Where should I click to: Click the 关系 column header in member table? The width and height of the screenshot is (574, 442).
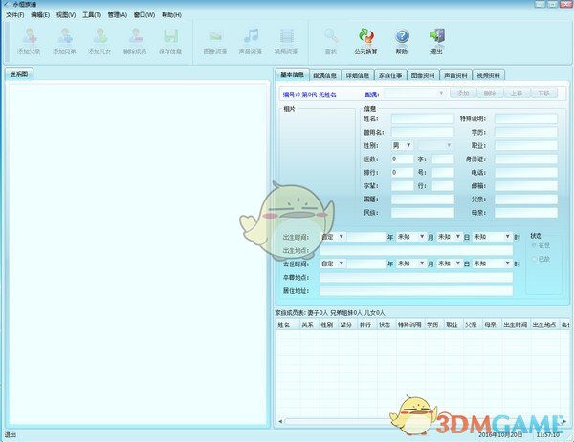[308, 325]
